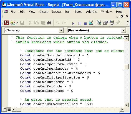Open the Object Browser icon

point(112,23)
